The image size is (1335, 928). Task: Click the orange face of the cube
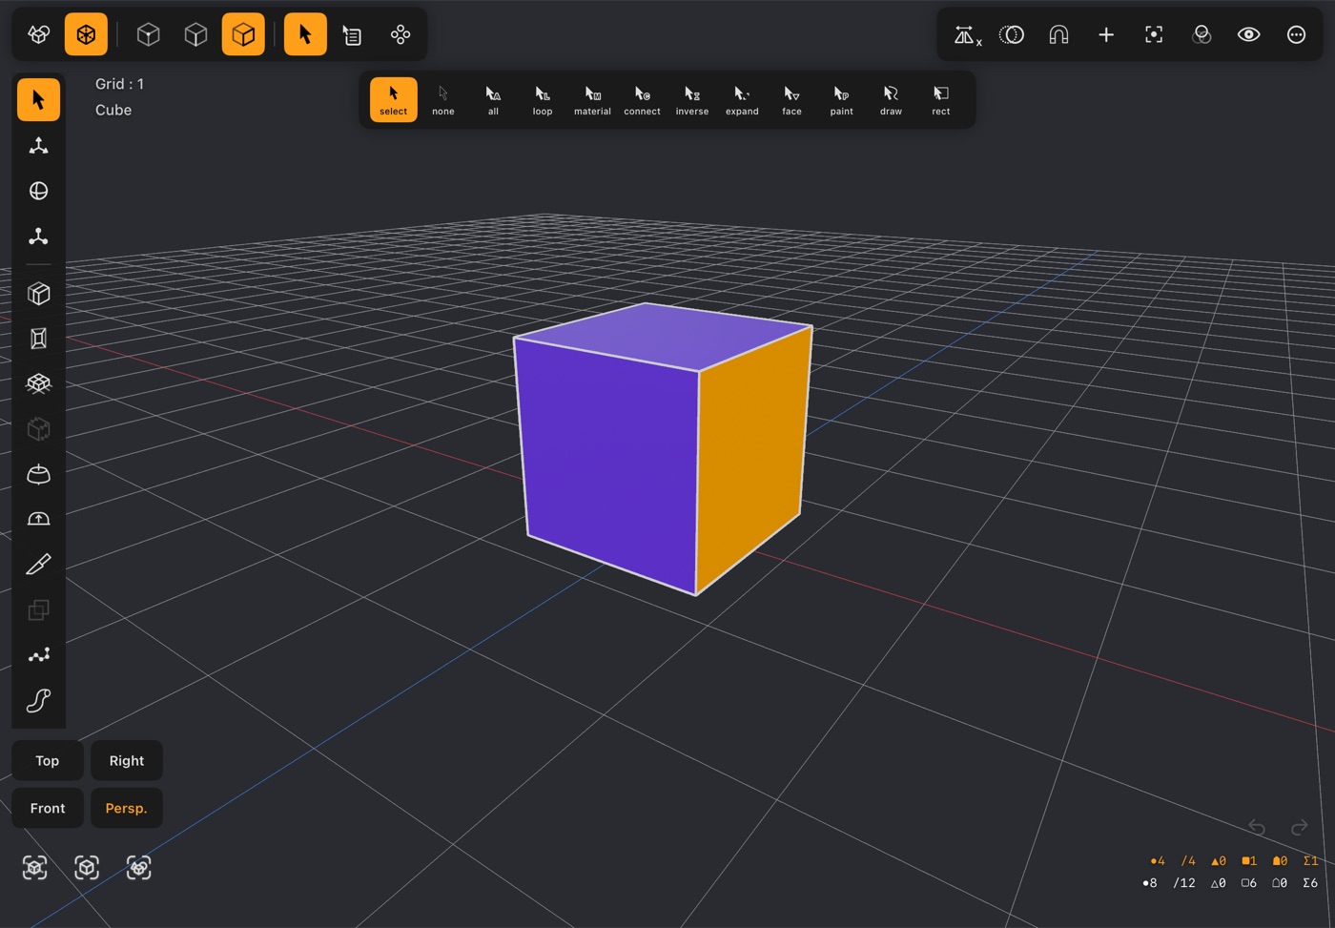753,463
